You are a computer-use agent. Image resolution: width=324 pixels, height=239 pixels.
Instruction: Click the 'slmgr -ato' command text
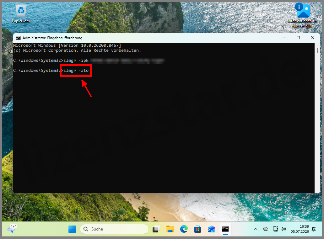[76, 70]
